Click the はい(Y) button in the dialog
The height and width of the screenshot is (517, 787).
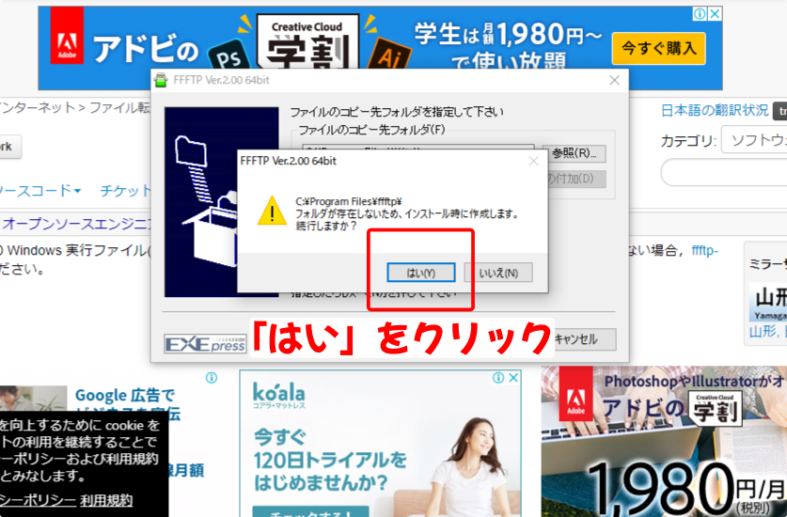421,273
